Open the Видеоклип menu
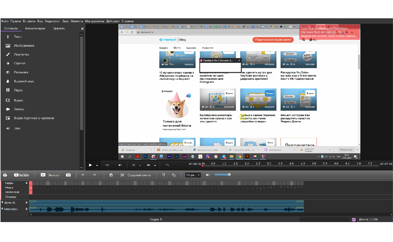 tap(52, 21)
